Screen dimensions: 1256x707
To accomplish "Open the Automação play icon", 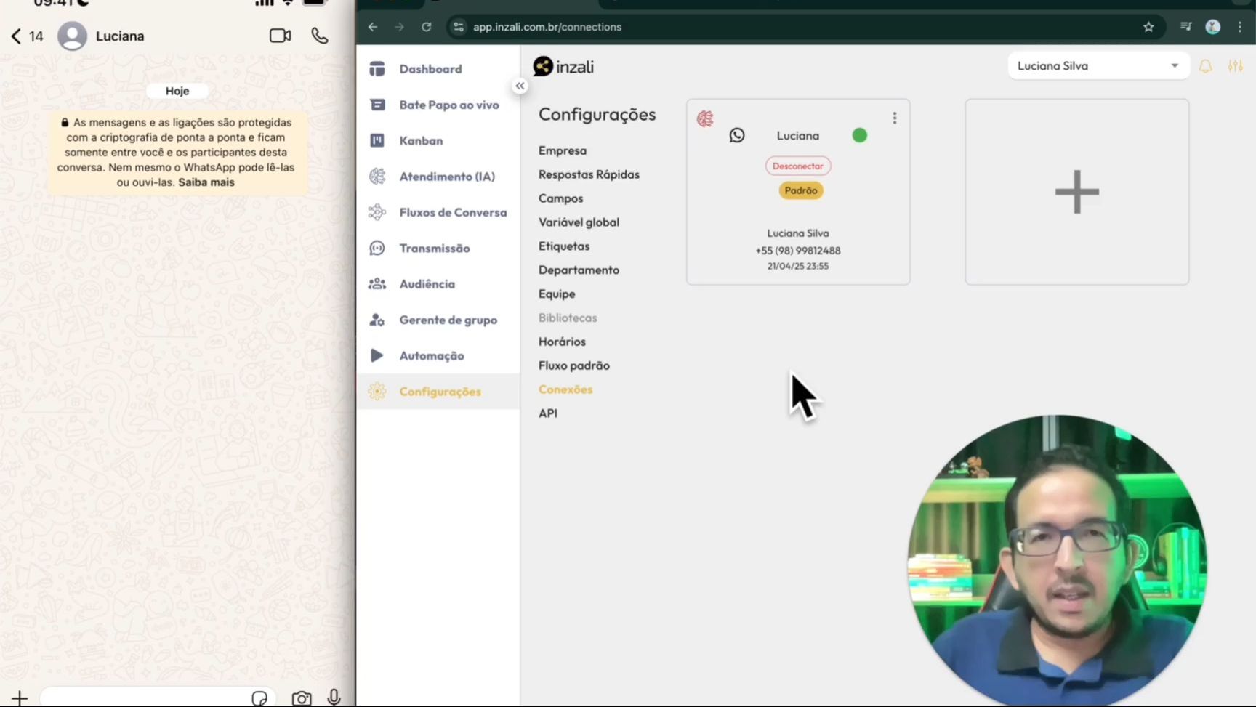I will click(377, 355).
